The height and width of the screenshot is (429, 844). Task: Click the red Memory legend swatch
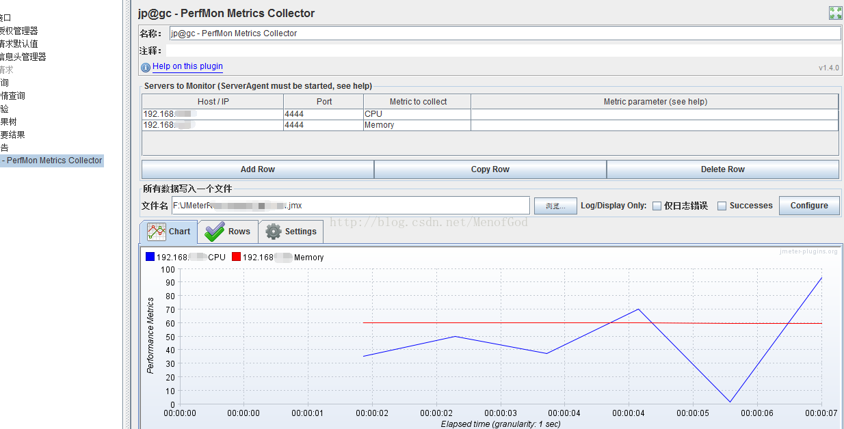pyautogui.click(x=236, y=257)
